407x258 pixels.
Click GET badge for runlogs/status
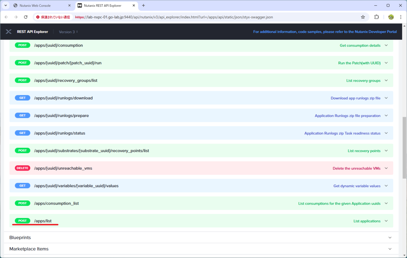[22, 133]
